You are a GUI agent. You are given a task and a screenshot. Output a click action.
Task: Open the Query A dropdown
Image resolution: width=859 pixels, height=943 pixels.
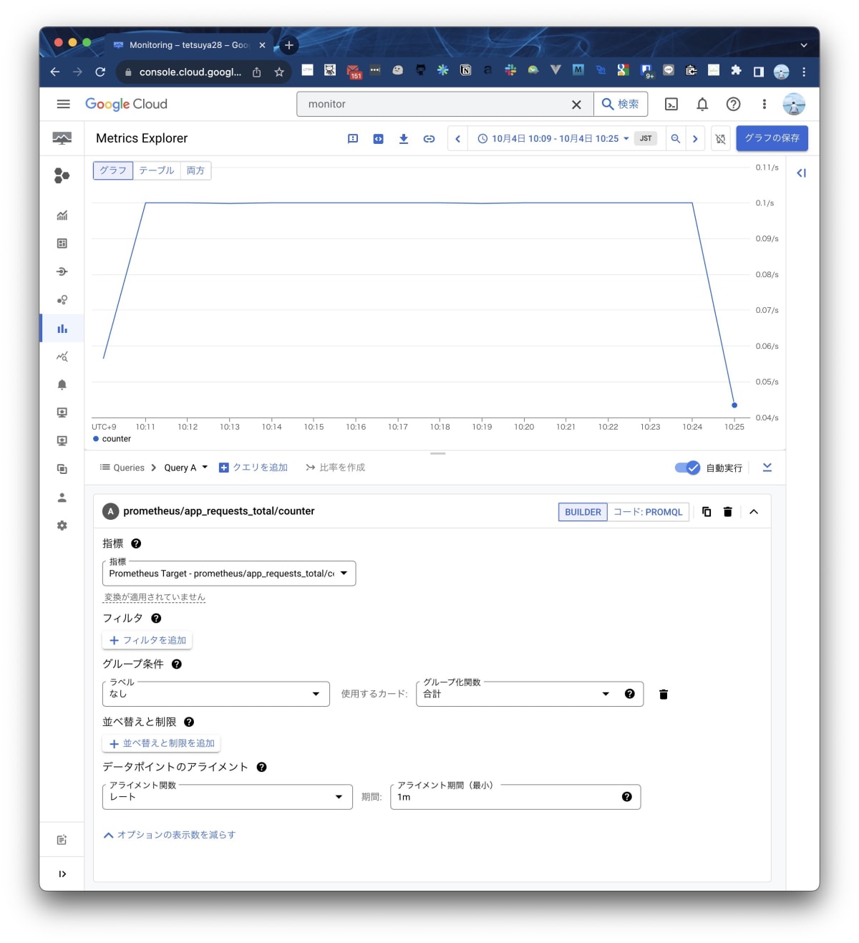pyautogui.click(x=186, y=468)
